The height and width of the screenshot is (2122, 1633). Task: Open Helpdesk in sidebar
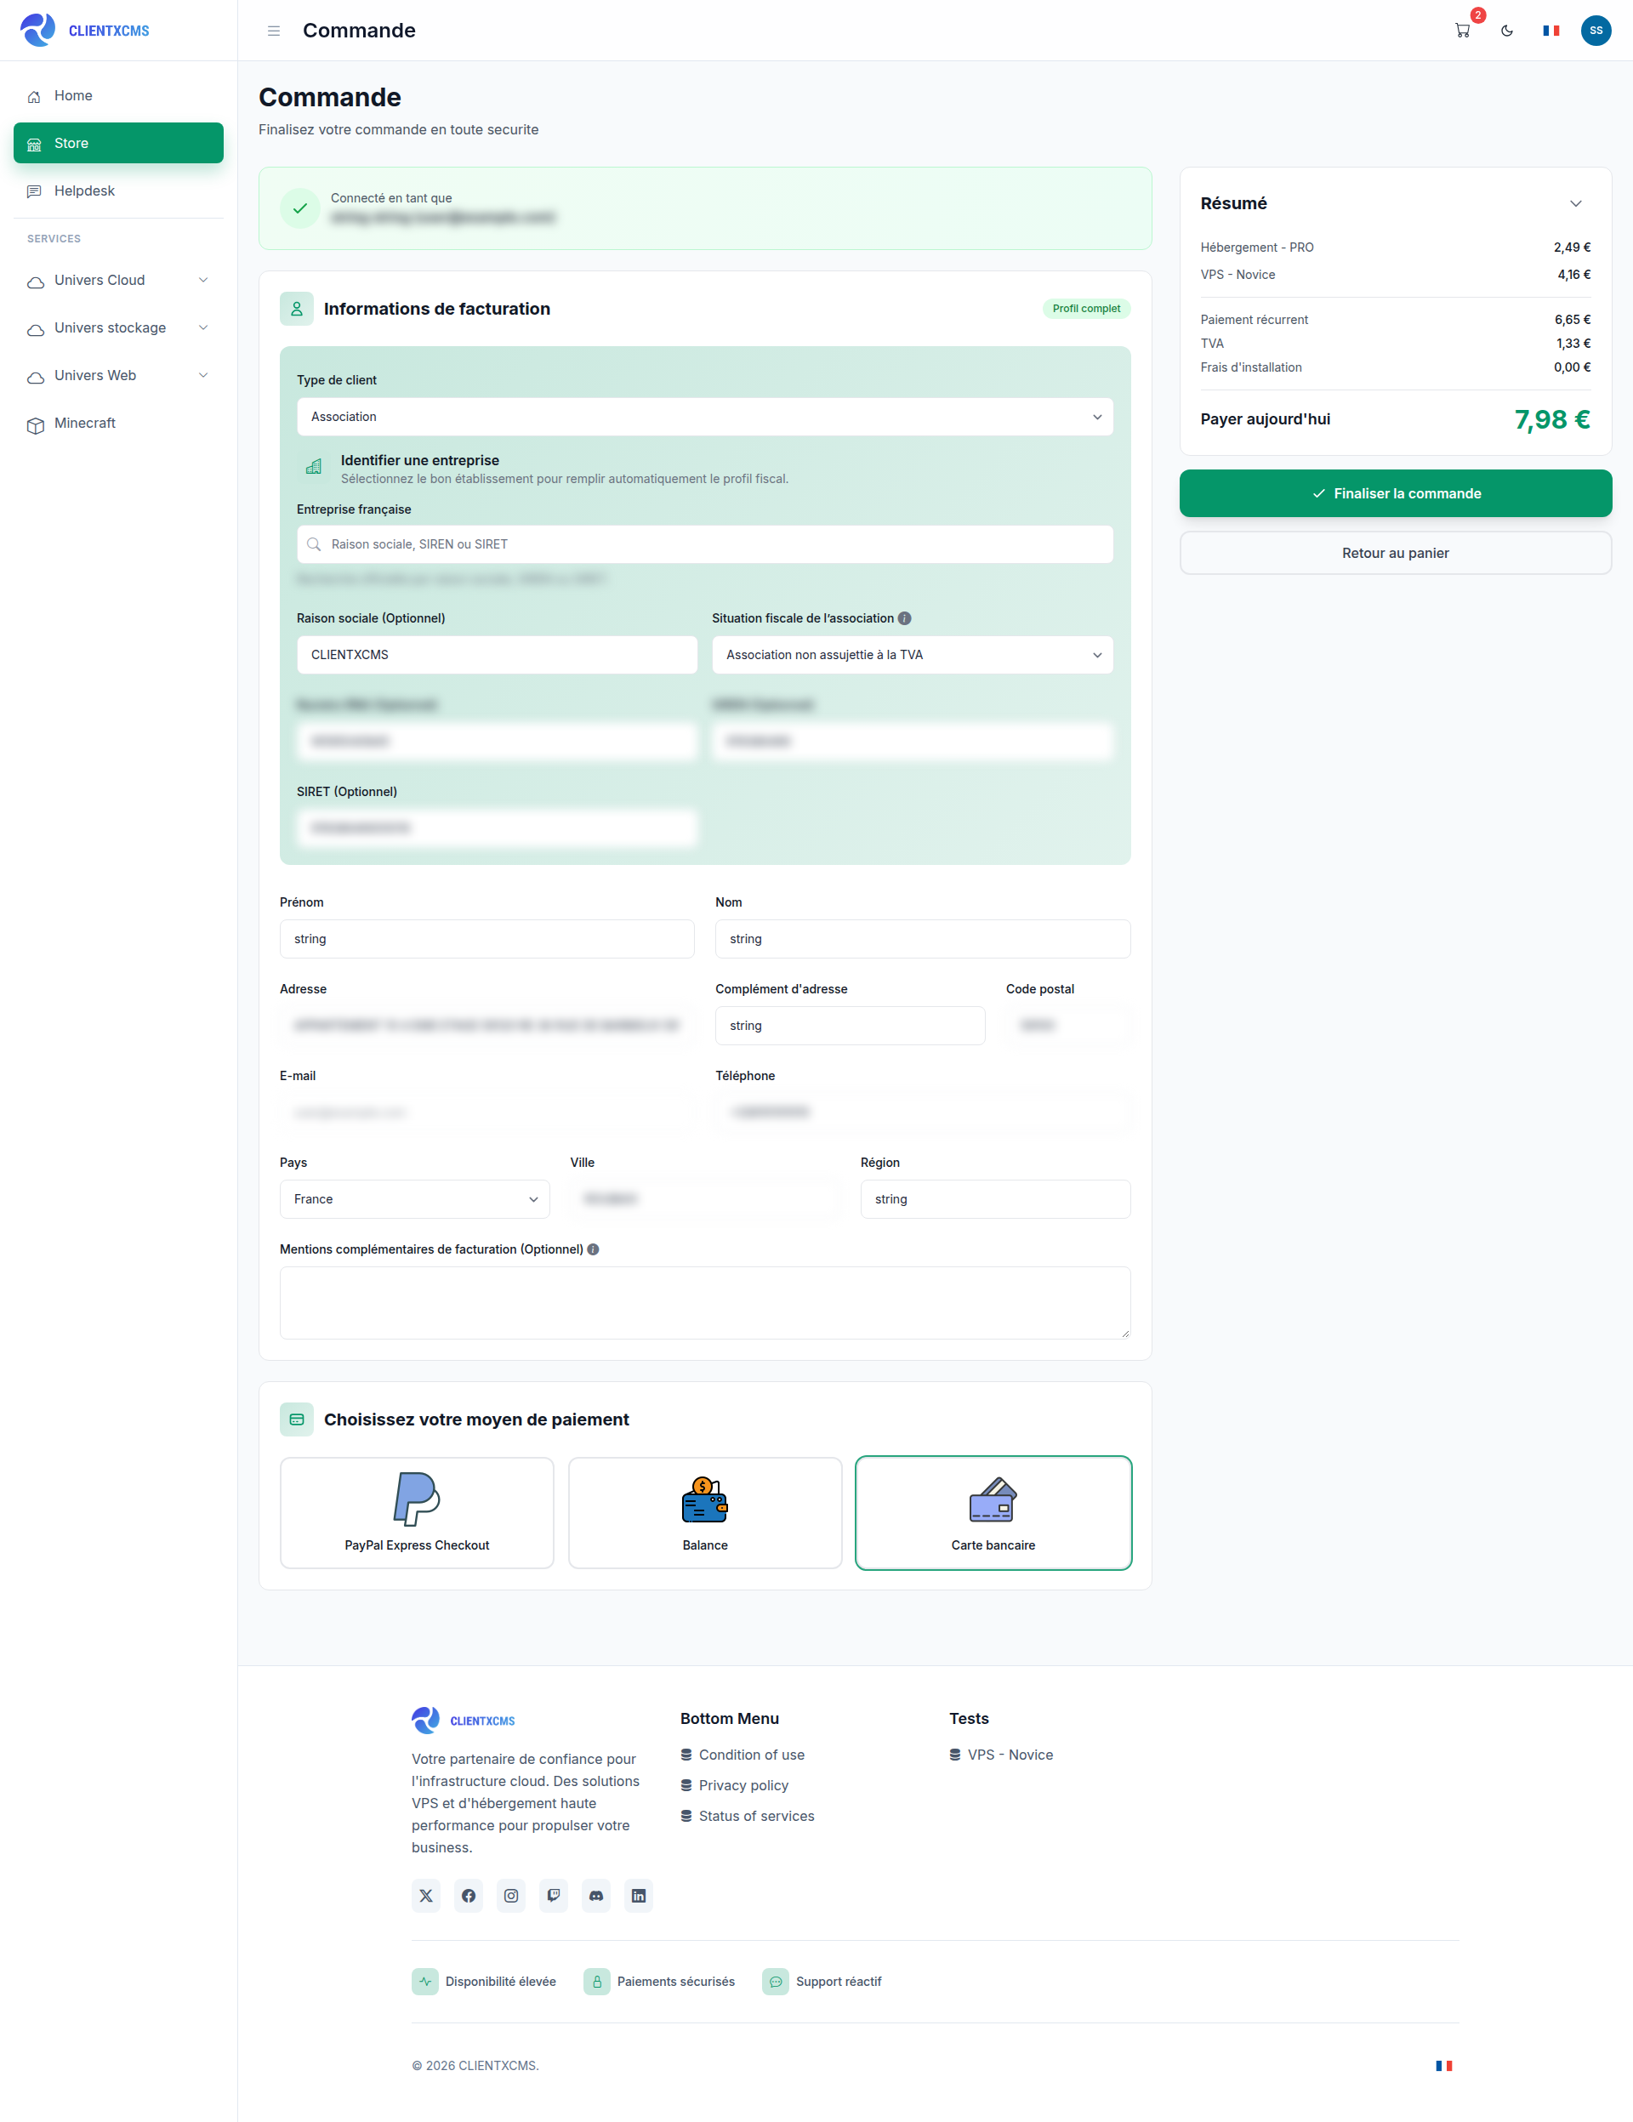(x=118, y=191)
